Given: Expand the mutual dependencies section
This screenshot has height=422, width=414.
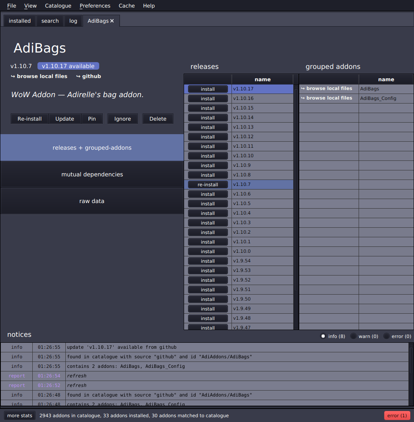Looking at the screenshot, I should coord(92,174).
